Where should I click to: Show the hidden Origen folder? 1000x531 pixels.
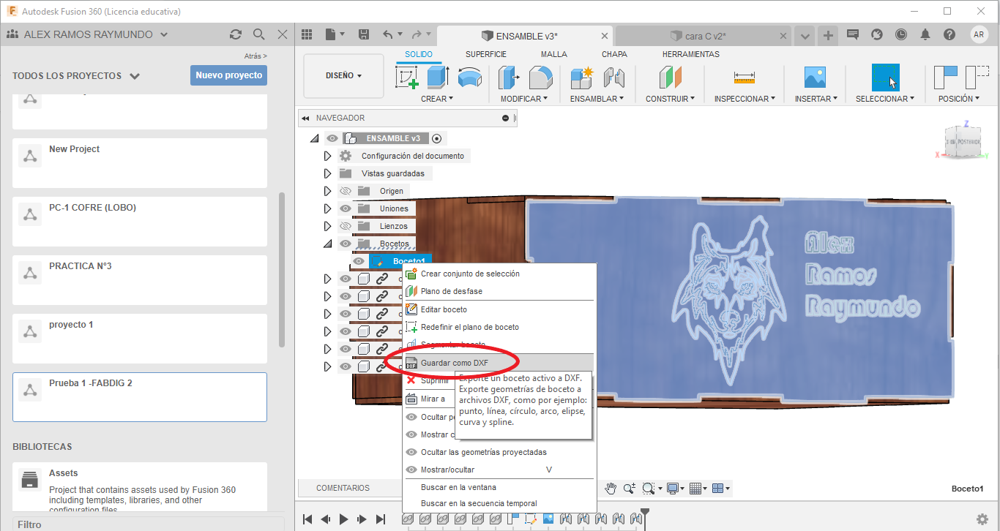(x=346, y=191)
